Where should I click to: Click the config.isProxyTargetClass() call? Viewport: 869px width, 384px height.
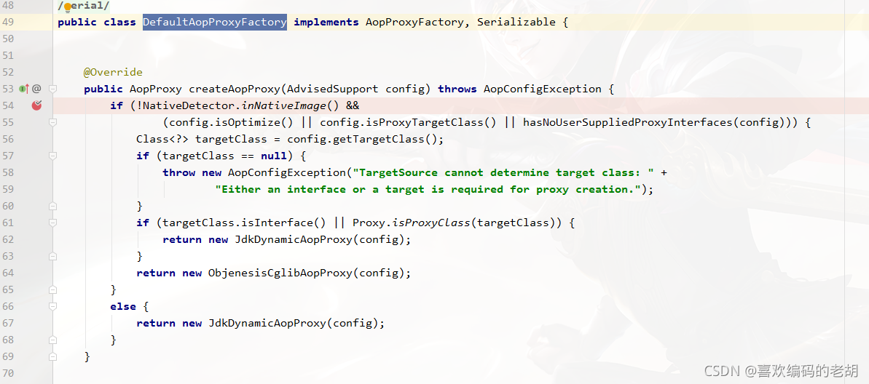(409, 122)
